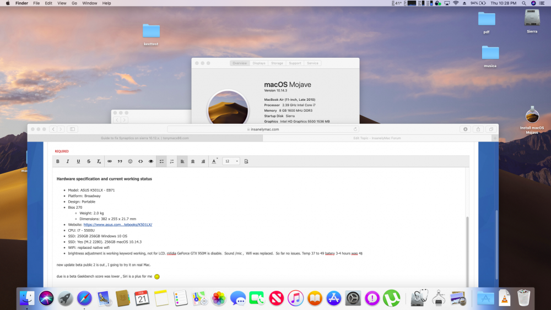Open Safari share menu
The height and width of the screenshot is (310, 551).
tap(478, 129)
